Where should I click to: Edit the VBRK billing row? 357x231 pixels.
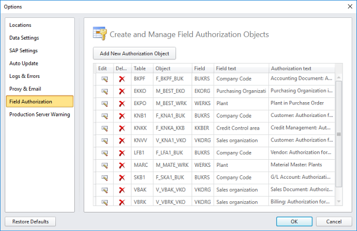point(105,202)
